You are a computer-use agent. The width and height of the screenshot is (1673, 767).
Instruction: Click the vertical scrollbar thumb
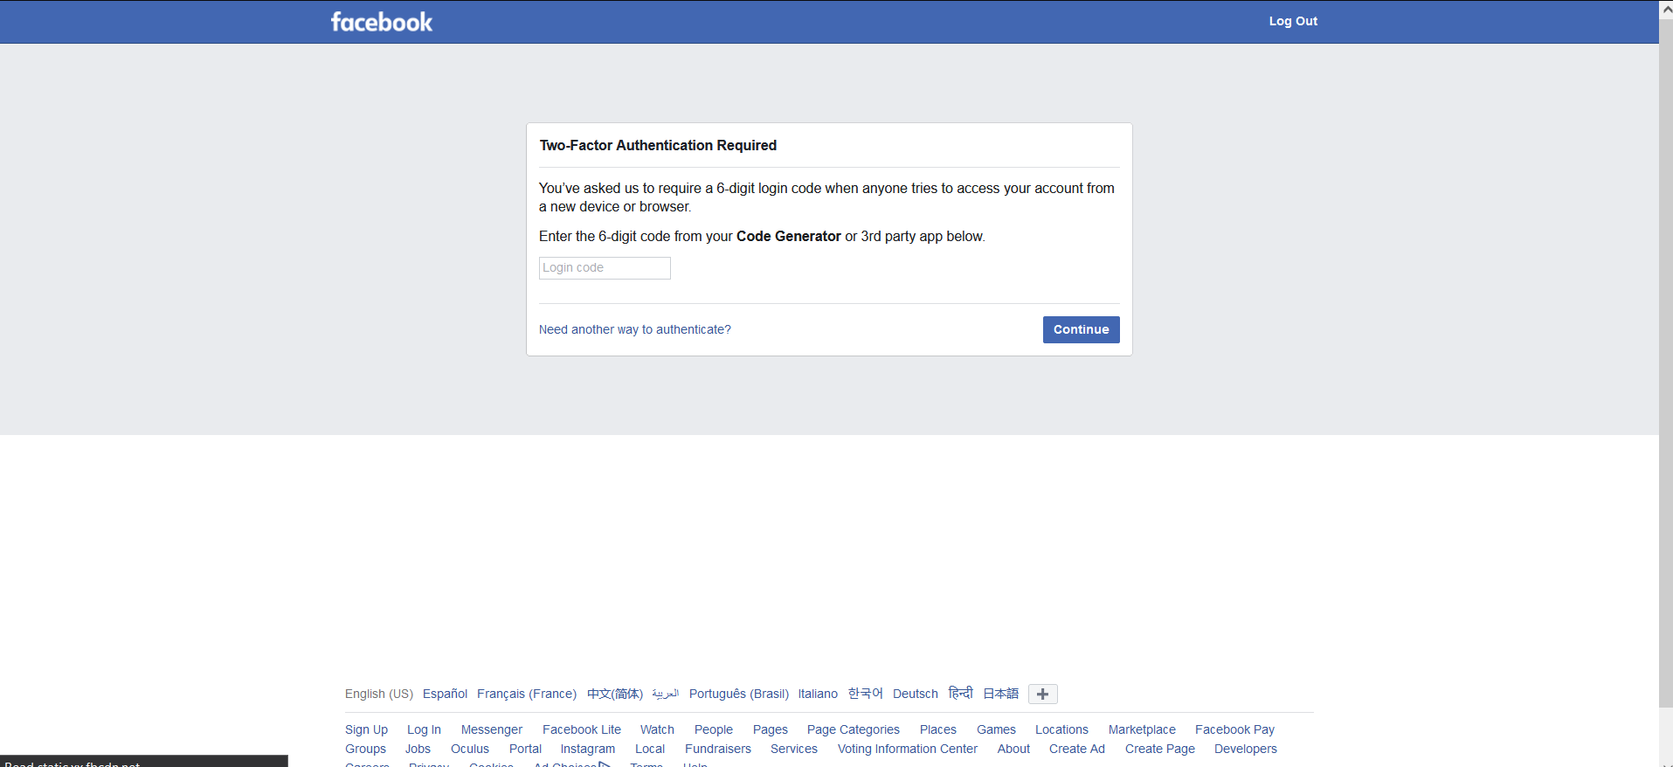point(1666,363)
